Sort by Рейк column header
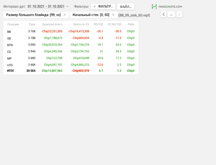The width and height of the screenshot is (216, 165). coord(131,24)
